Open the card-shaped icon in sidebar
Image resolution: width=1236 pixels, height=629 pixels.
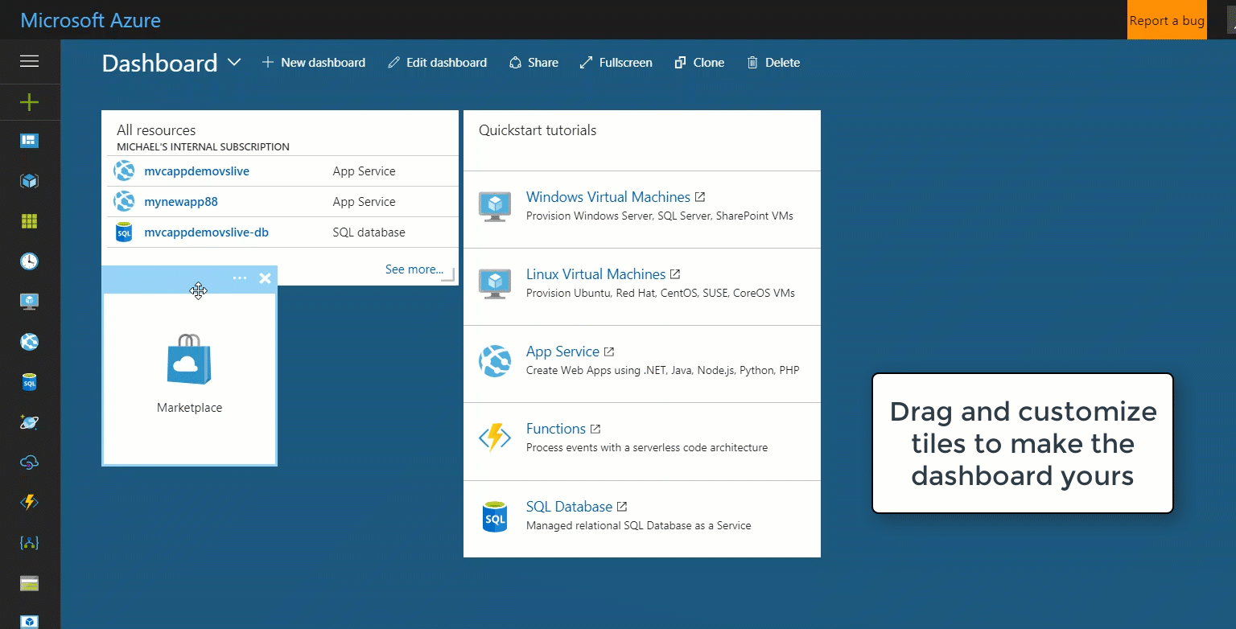[x=30, y=583]
